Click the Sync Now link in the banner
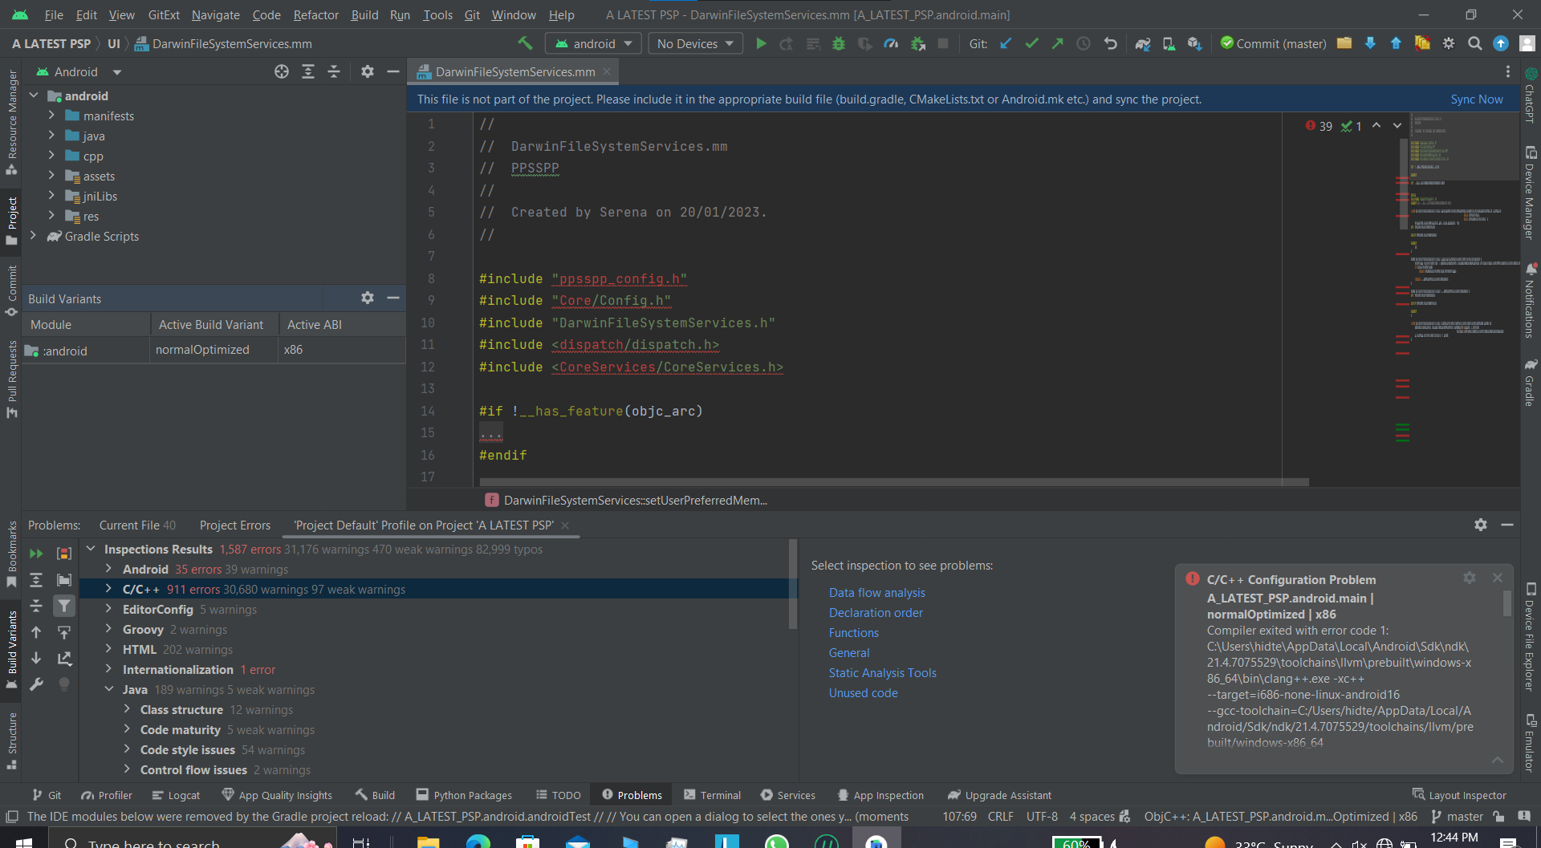Screen dimensions: 1541x848 tap(1477, 99)
